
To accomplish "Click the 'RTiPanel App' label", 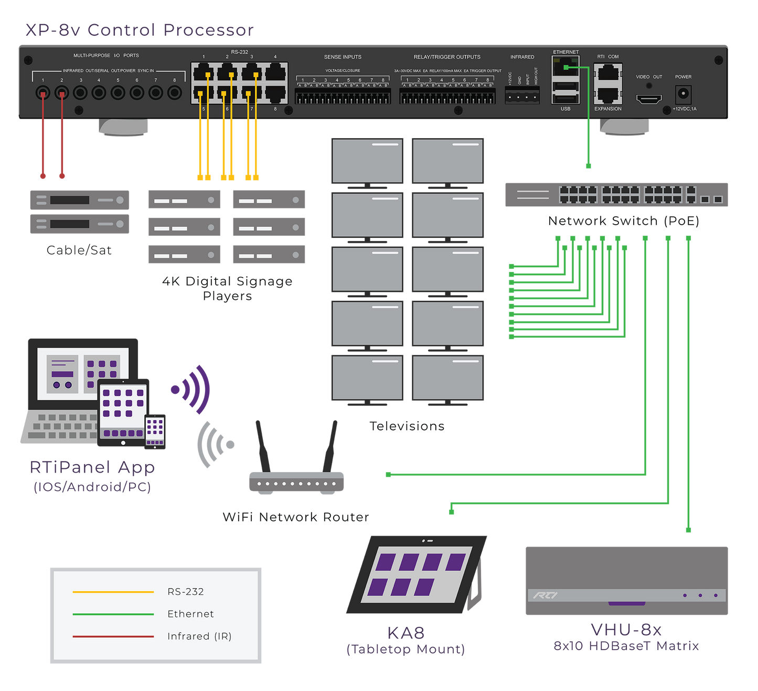I will click(x=92, y=467).
